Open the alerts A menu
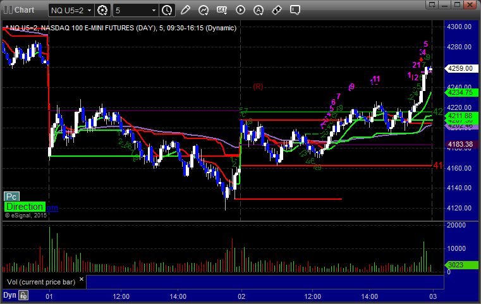The height and width of the screenshot is (304, 481). coord(259,10)
